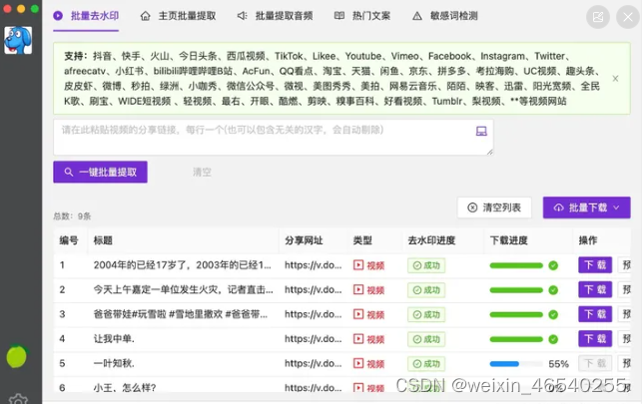Select the row titled 小王、怎么样?
This screenshot has height=404, width=642.
click(x=341, y=385)
